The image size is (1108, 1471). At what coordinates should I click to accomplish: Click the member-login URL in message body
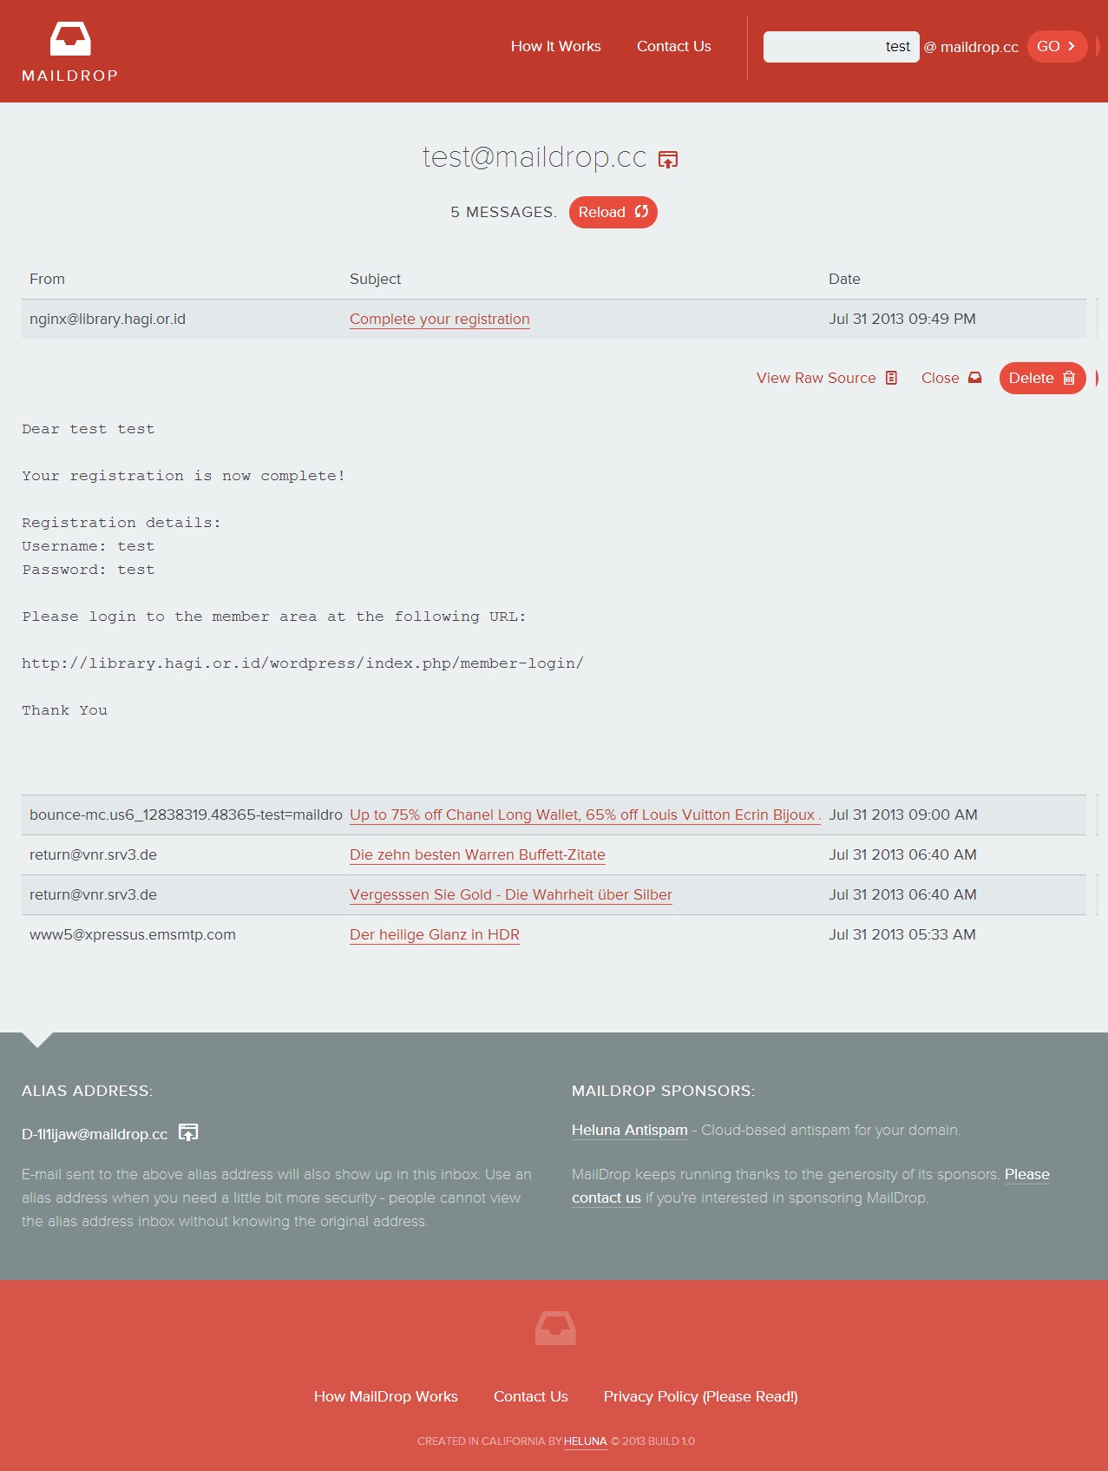pyautogui.click(x=302, y=663)
